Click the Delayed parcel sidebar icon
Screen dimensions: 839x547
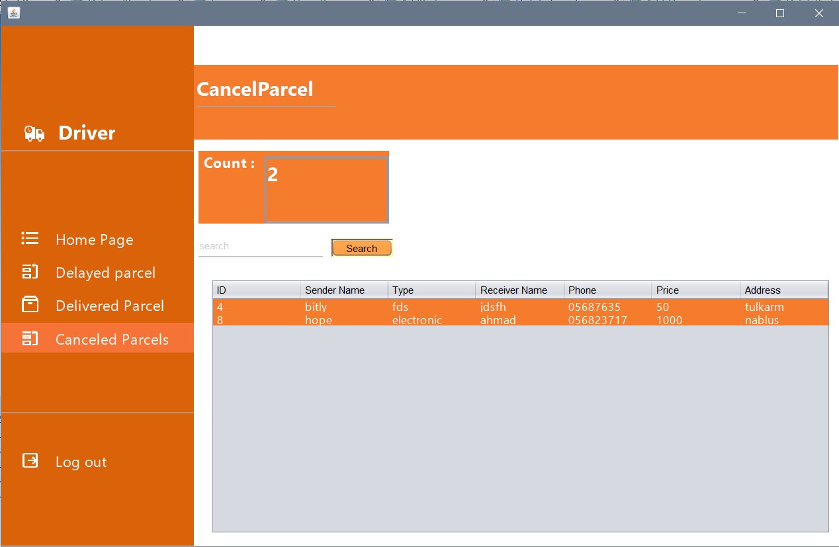click(30, 272)
